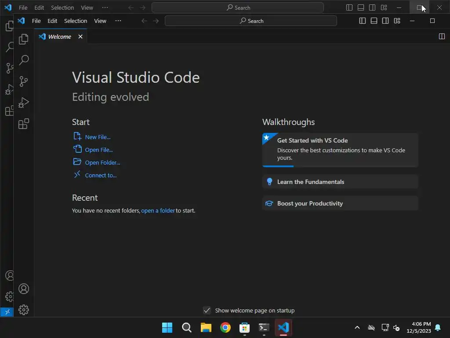Go back in back window title bar
The width and height of the screenshot is (450, 338).
(x=131, y=7)
